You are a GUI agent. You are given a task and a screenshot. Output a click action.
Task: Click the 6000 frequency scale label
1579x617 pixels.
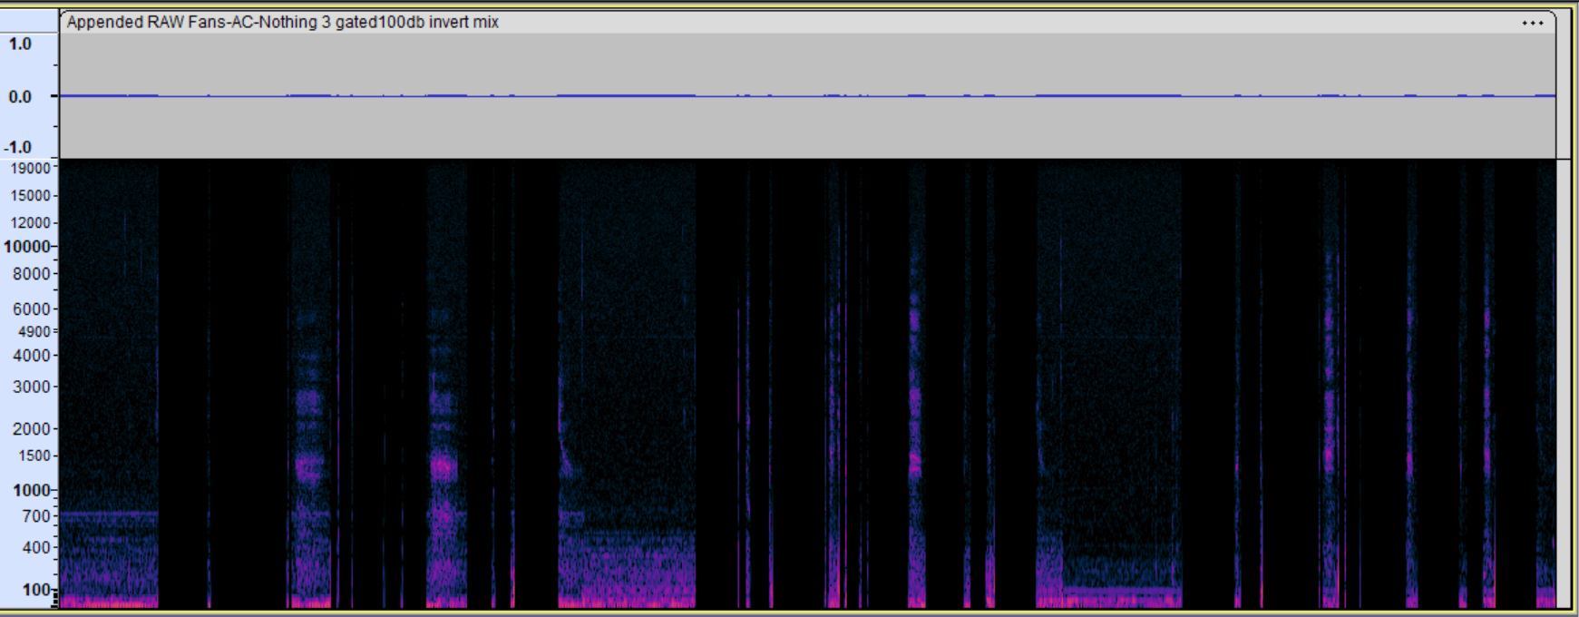coord(32,308)
